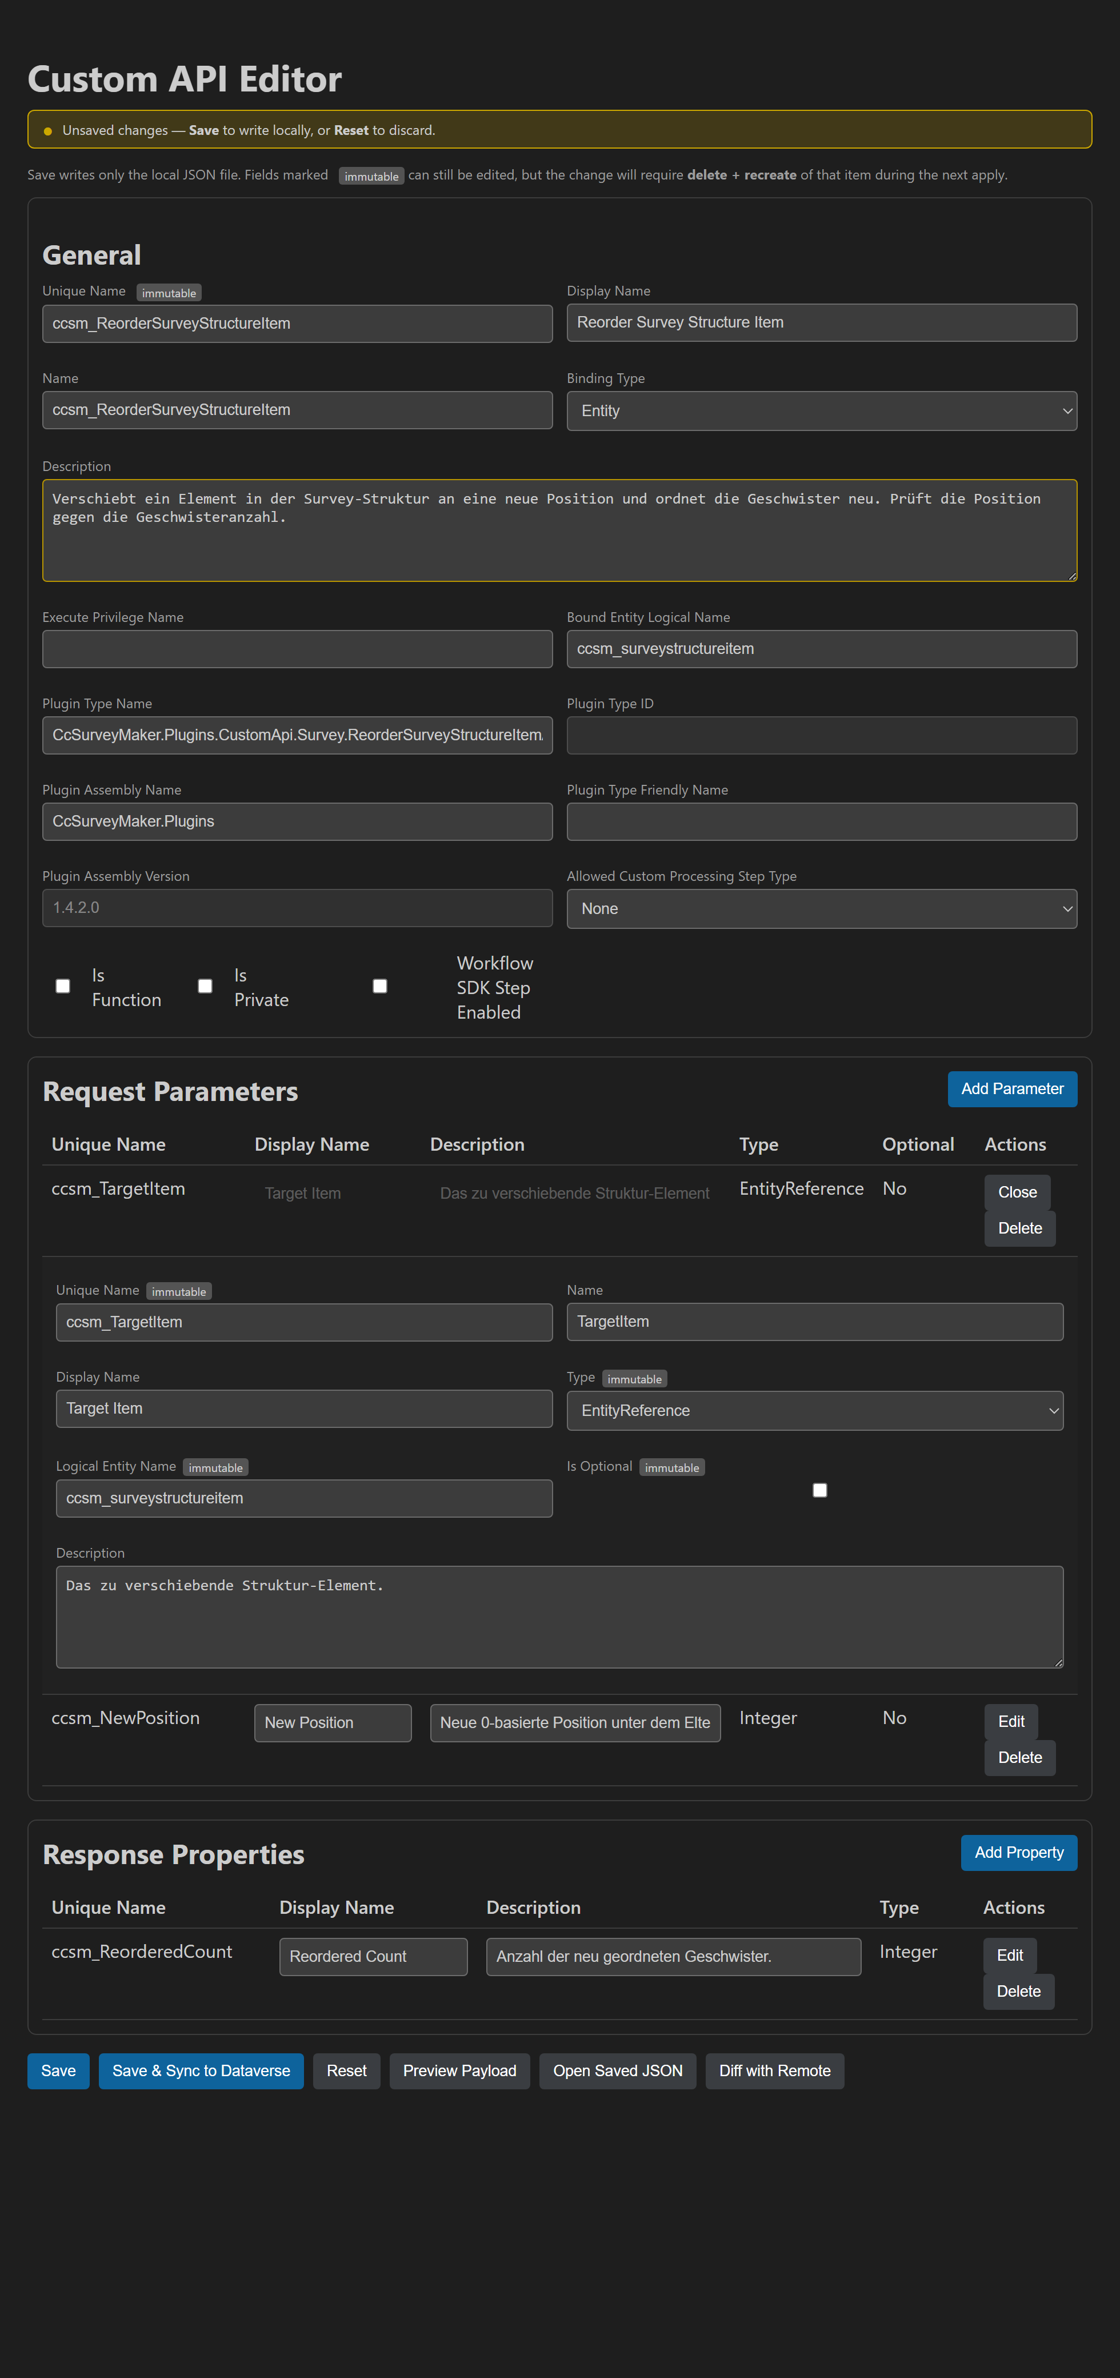Click the Save button
Screen dimensions: 1120x2378
coord(58,2070)
